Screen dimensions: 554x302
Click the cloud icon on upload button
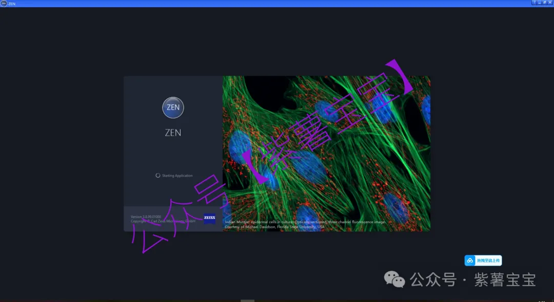coord(470,261)
